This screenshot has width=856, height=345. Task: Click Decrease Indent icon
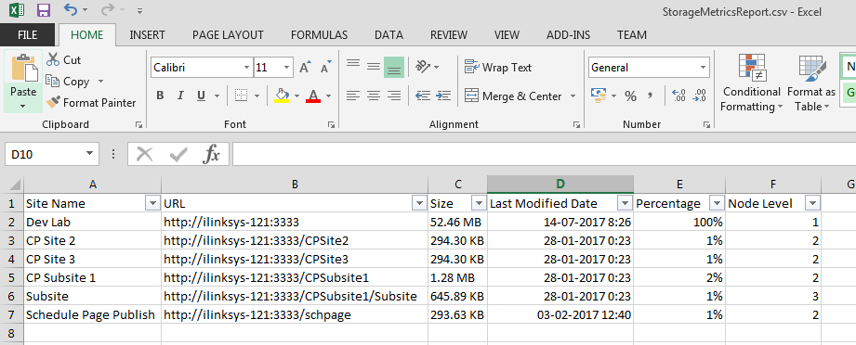423,96
